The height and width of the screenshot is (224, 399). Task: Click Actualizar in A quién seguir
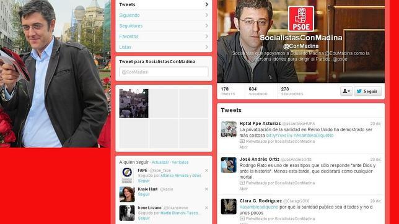pyautogui.click(x=160, y=162)
